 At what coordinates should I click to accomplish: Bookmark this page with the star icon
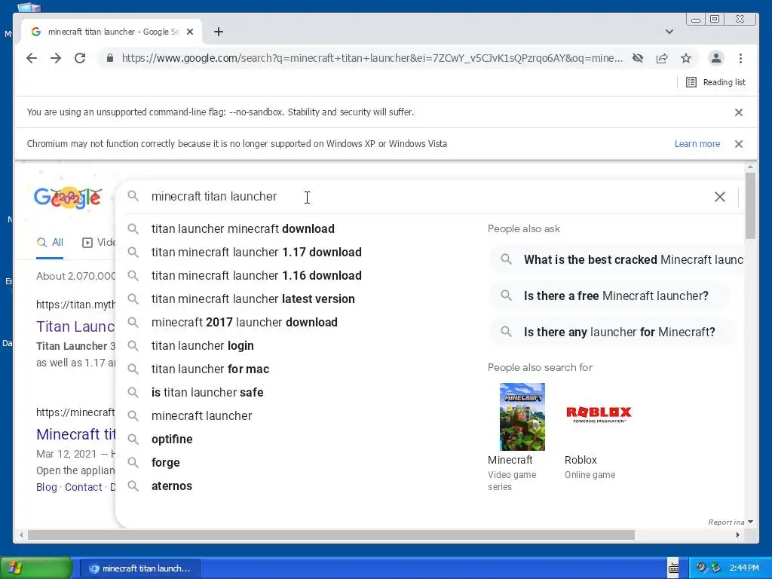(686, 58)
